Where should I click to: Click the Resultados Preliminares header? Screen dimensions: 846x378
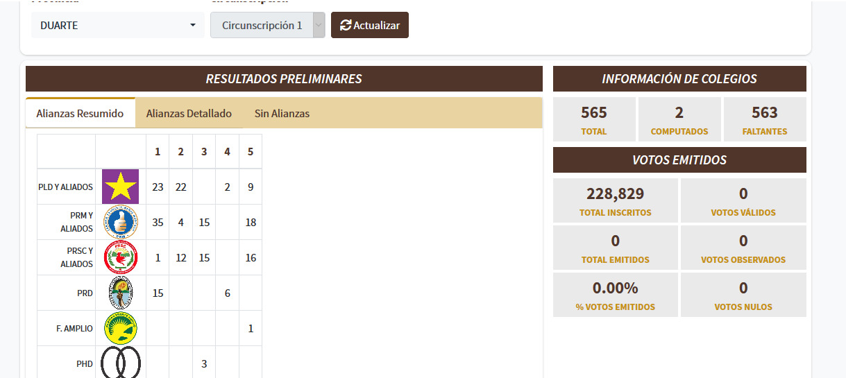pos(284,79)
